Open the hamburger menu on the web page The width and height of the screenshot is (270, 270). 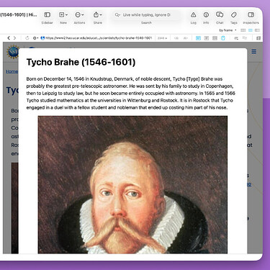(x=254, y=51)
